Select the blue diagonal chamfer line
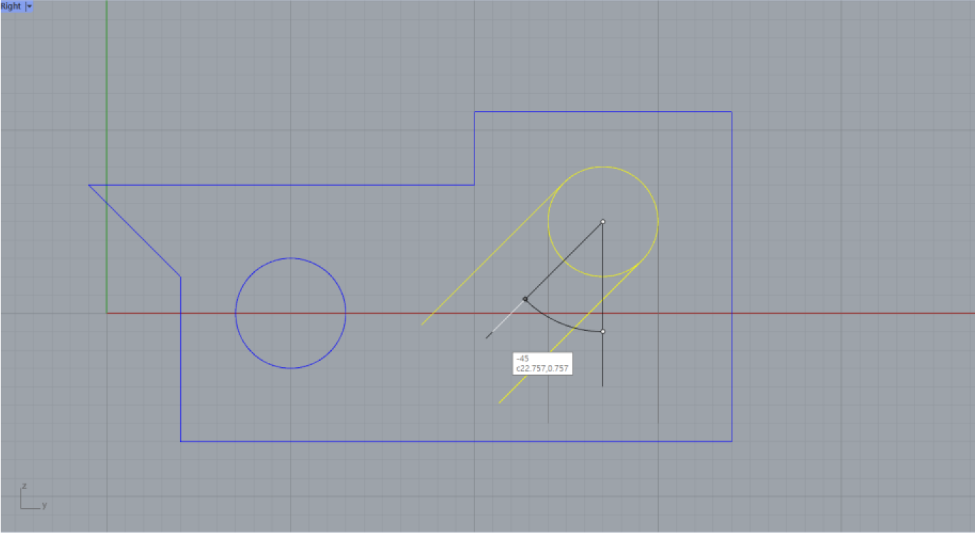The height and width of the screenshot is (533, 975). click(135, 231)
